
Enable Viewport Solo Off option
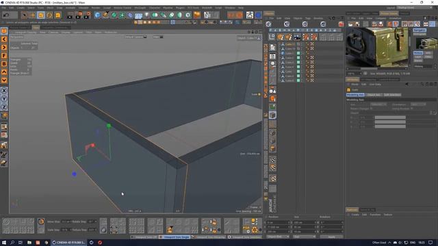point(144,237)
